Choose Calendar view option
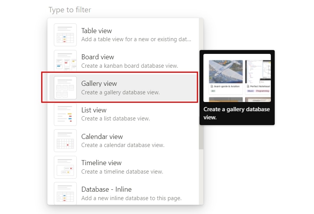Viewport: 314px width, 214px height. pos(123,140)
